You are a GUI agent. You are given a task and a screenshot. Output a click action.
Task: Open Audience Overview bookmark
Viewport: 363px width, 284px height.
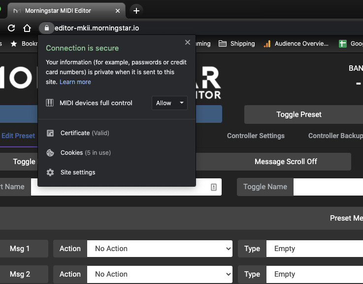tap(296, 44)
